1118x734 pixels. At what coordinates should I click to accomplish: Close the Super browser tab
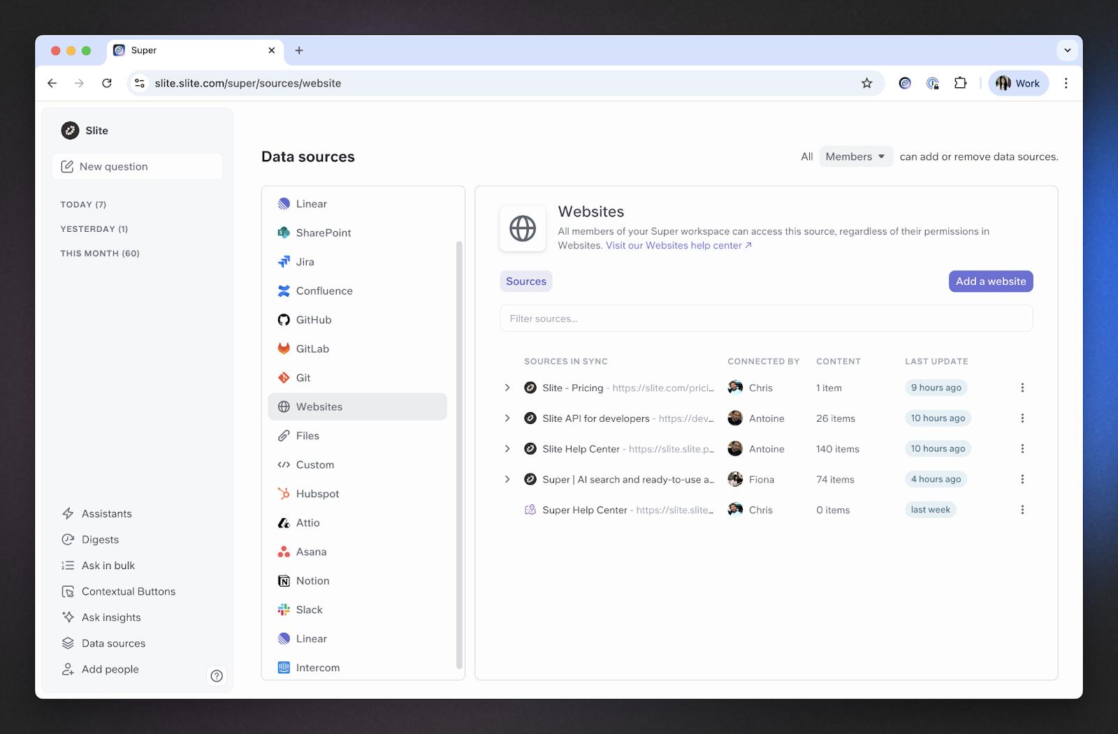[x=272, y=50]
